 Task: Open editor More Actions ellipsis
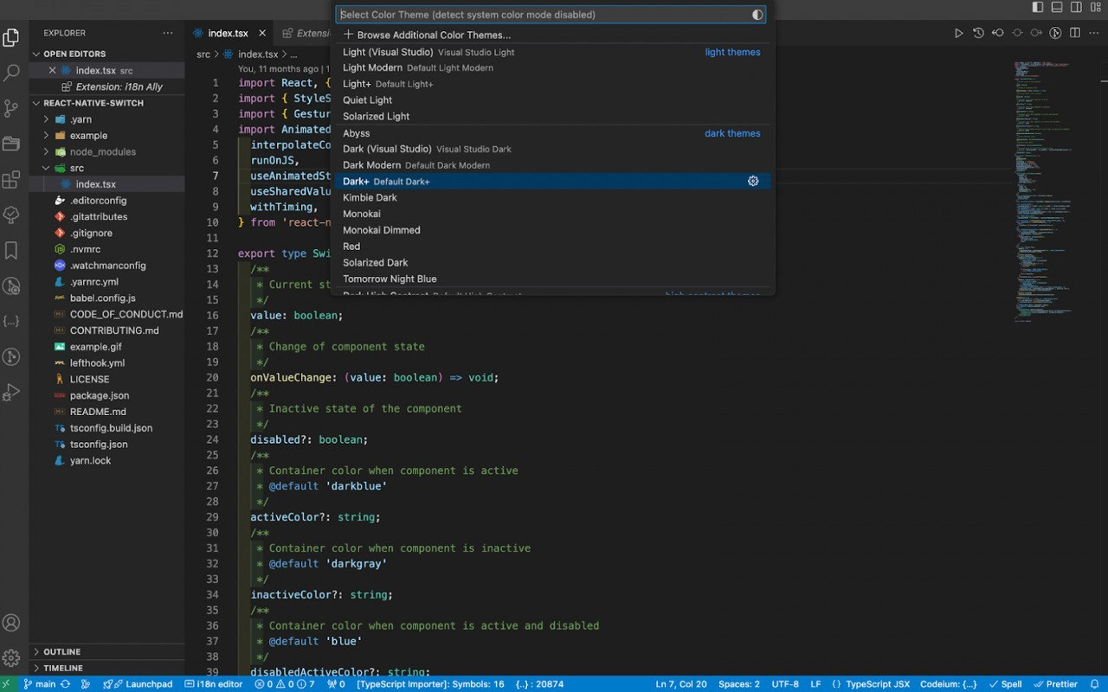pos(1094,34)
